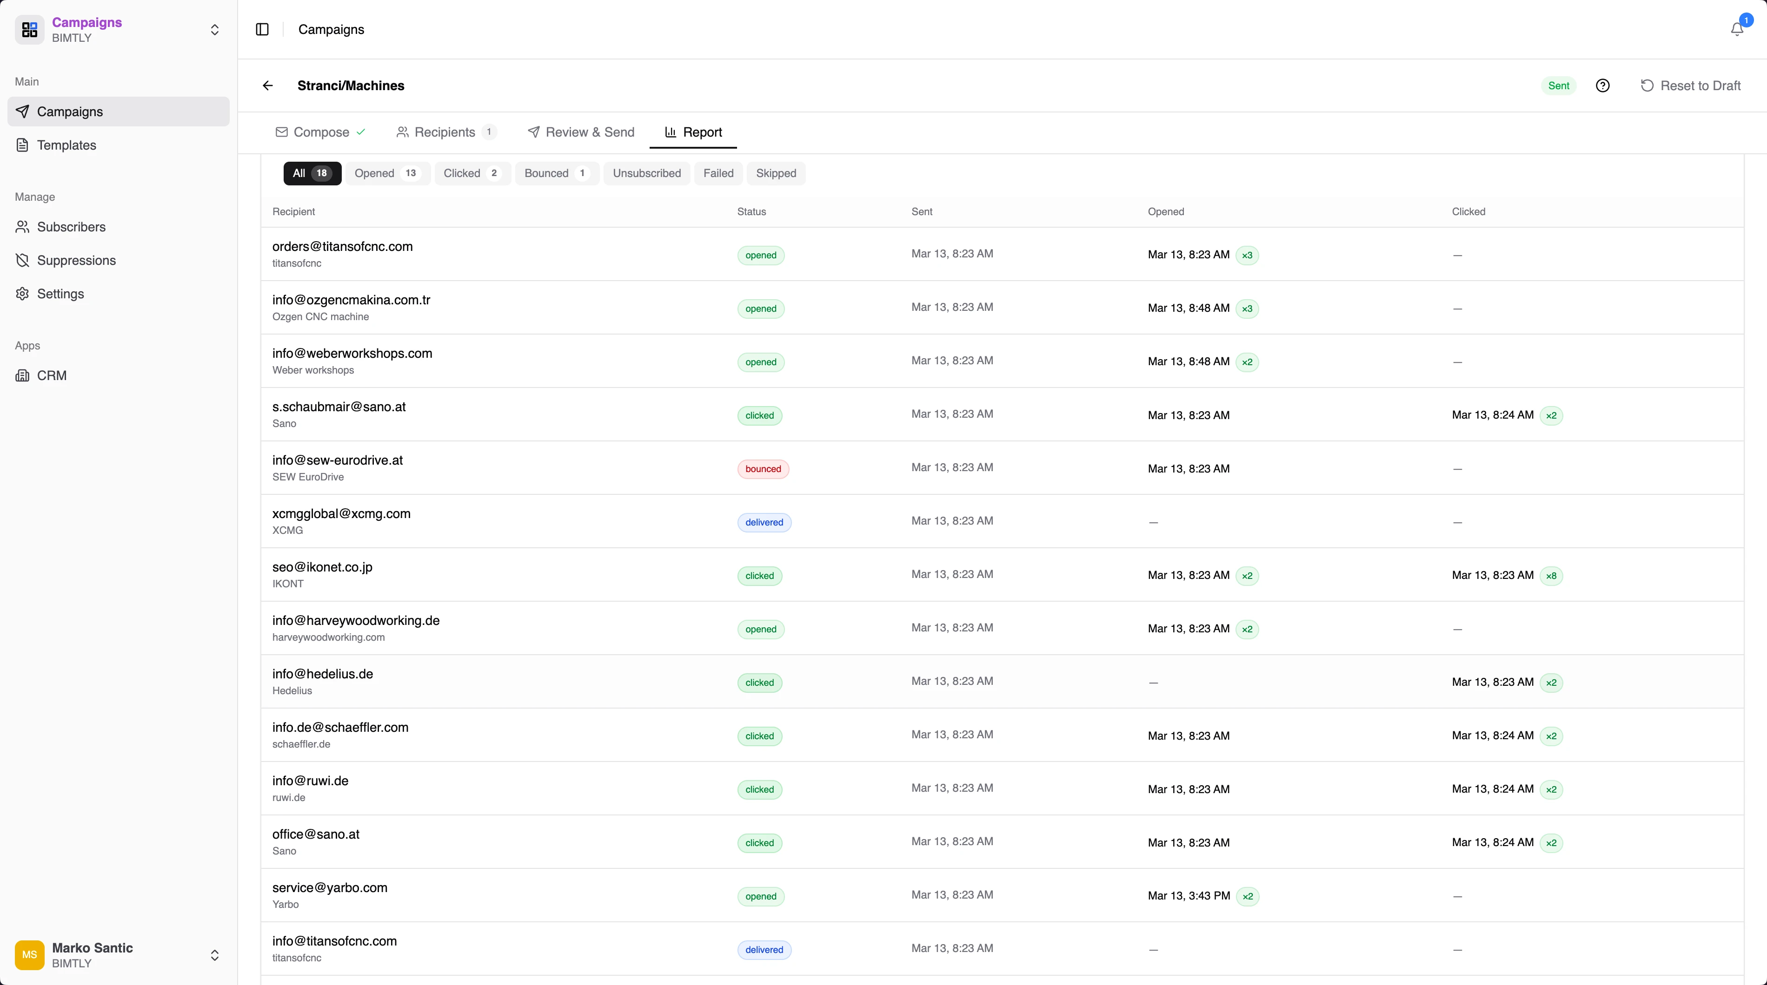The image size is (1767, 985).
Task: Open the help icon near Reset to Draft
Action: click(1603, 85)
